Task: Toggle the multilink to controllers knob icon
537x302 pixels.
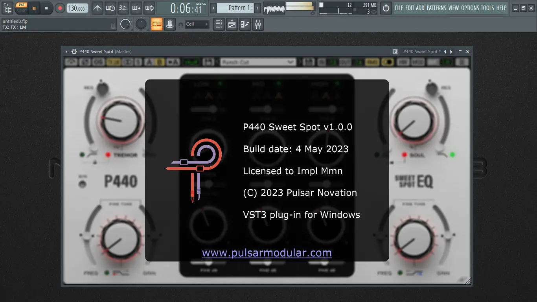Action: (x=170, y=24)
